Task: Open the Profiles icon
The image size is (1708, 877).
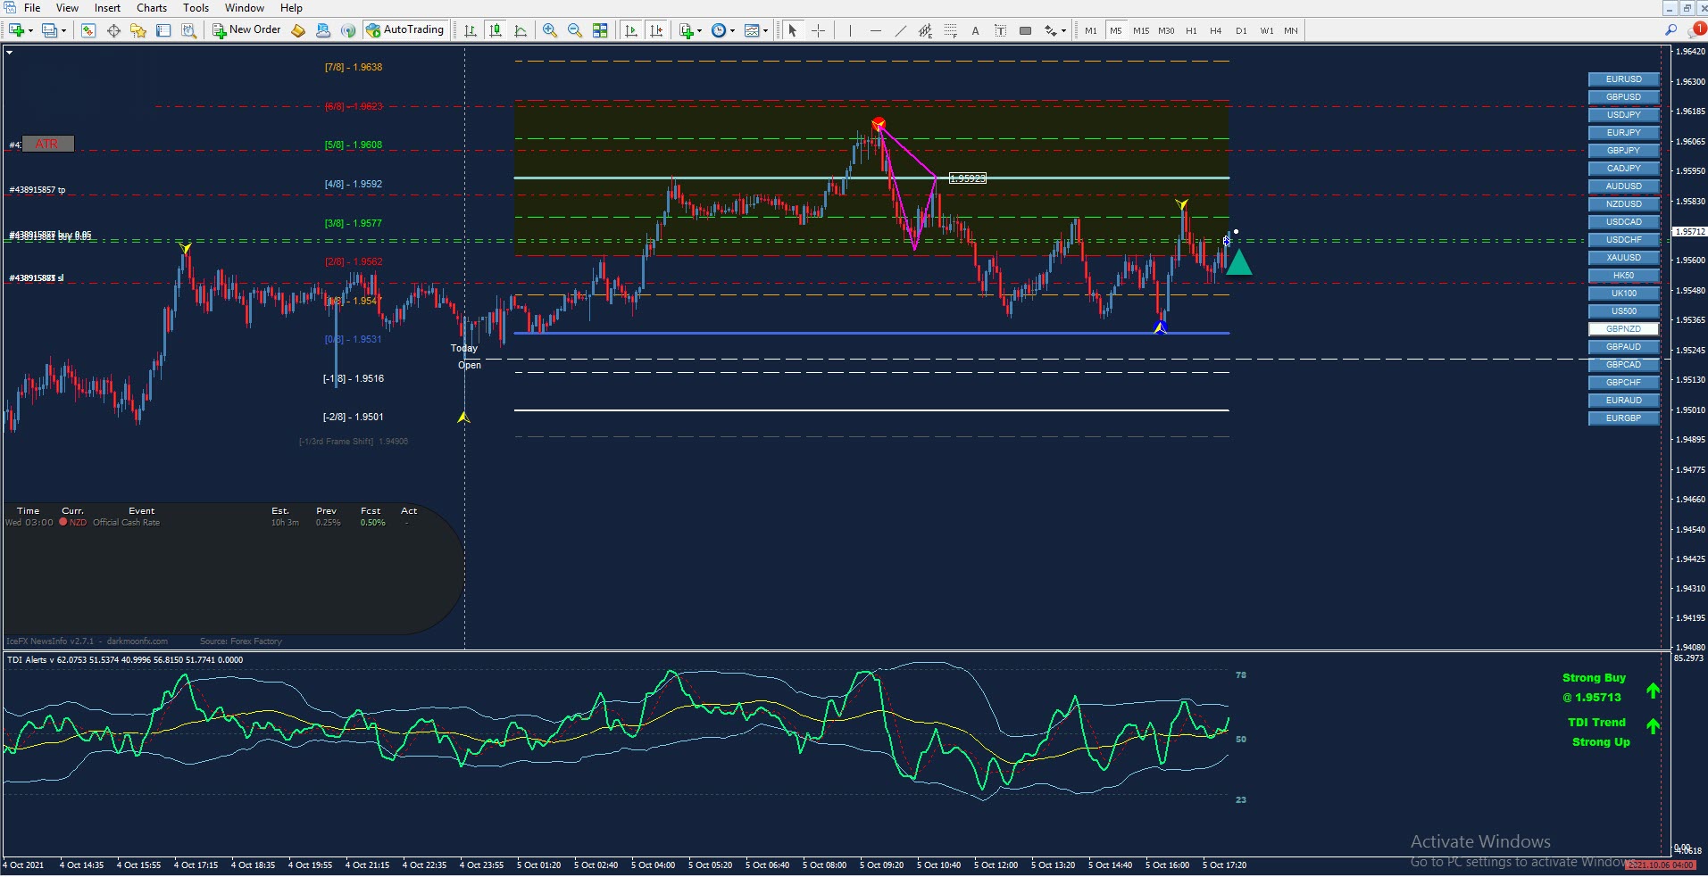Action: 49,30
